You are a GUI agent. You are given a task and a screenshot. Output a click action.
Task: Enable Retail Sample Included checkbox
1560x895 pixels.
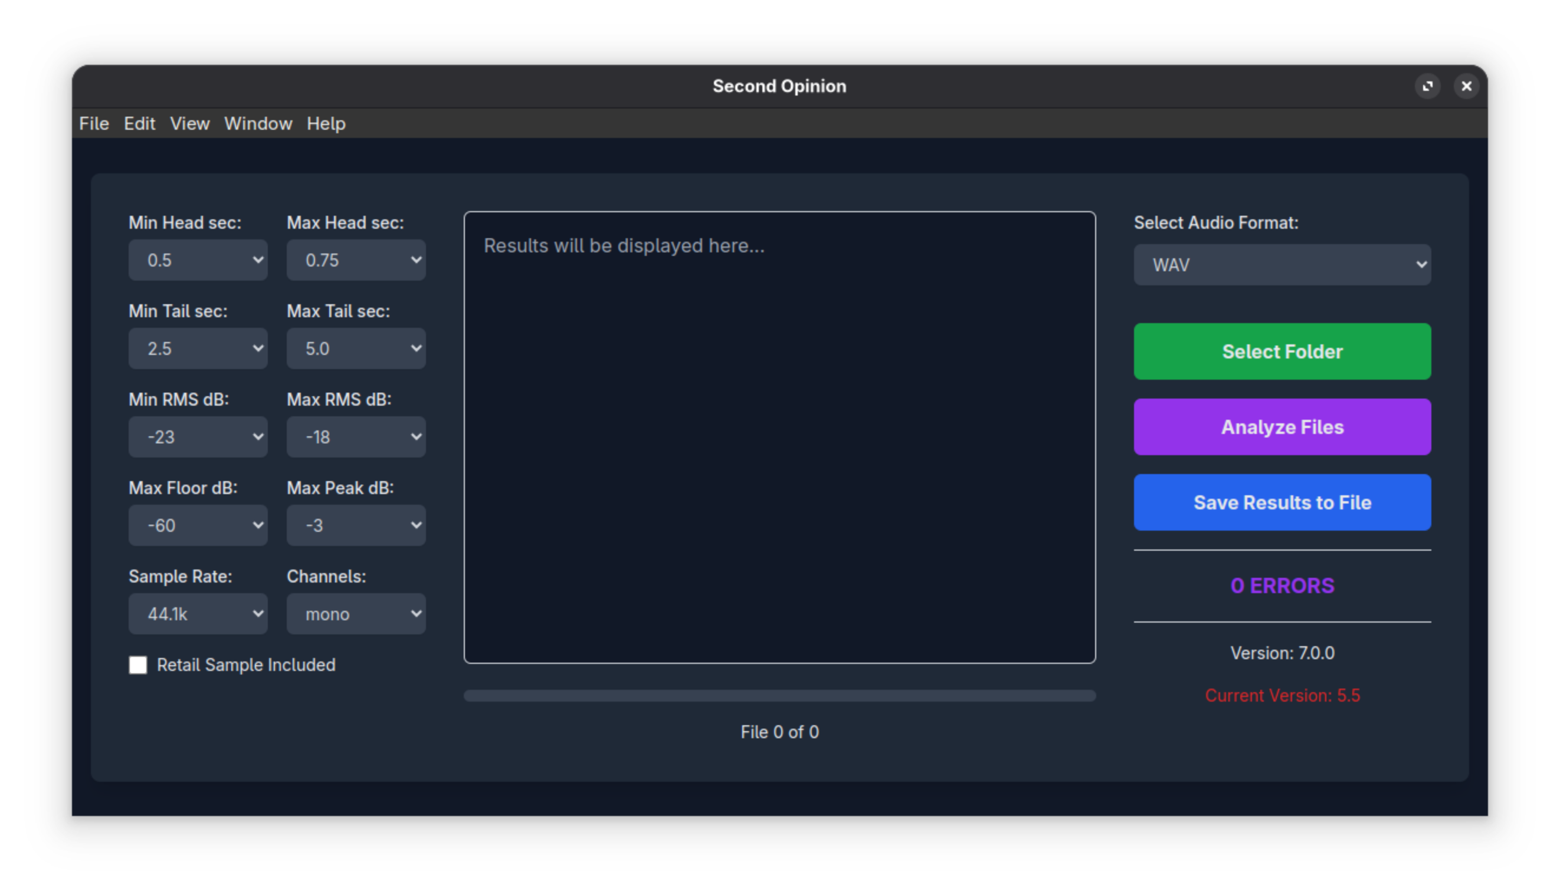(138, 664)
